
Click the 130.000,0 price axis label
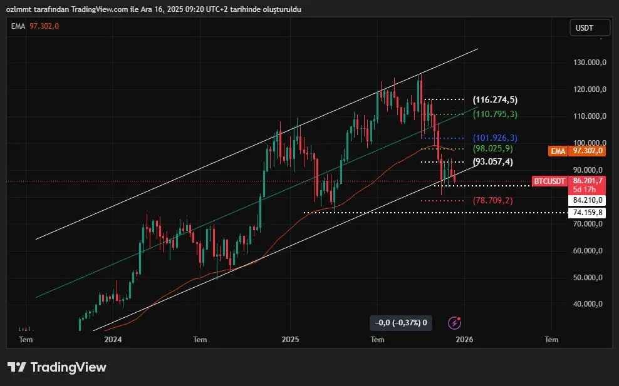(590, 63)
